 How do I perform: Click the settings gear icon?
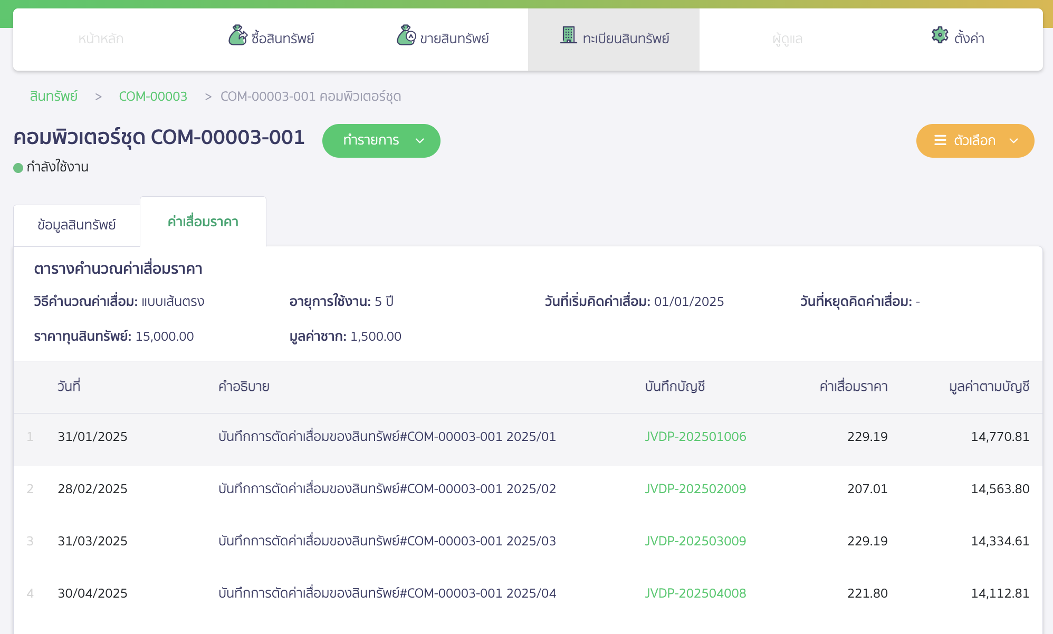[940, 35]
